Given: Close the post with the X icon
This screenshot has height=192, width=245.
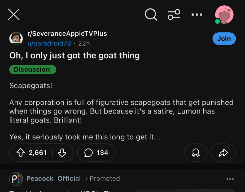Looking at the screenshot, I should click(x=14, y=14).
